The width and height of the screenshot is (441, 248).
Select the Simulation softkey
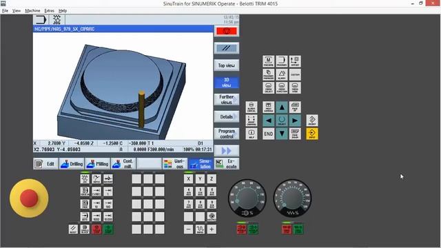pyautogui.click(x=201, y=164)
